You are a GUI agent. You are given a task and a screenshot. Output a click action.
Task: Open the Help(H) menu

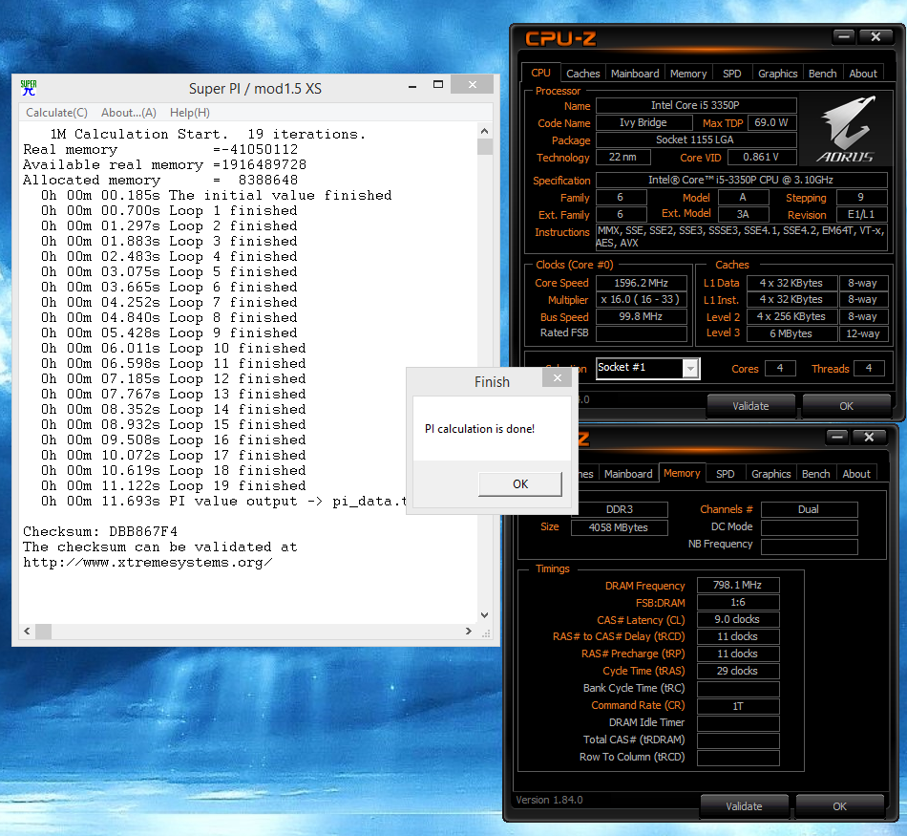point(190,113)
